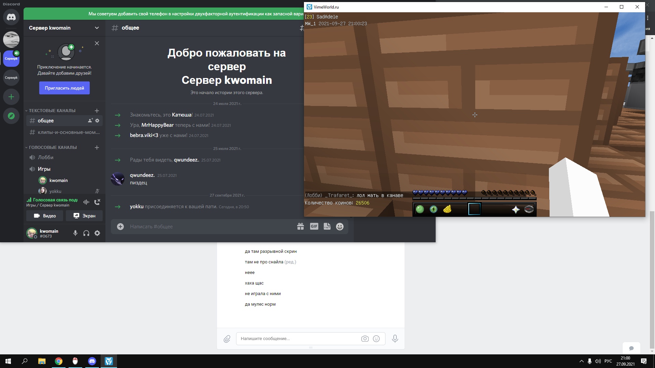Open user settings gear next to kwomain
The width and height of the screenshot is (655, 368).
(97, 233)
